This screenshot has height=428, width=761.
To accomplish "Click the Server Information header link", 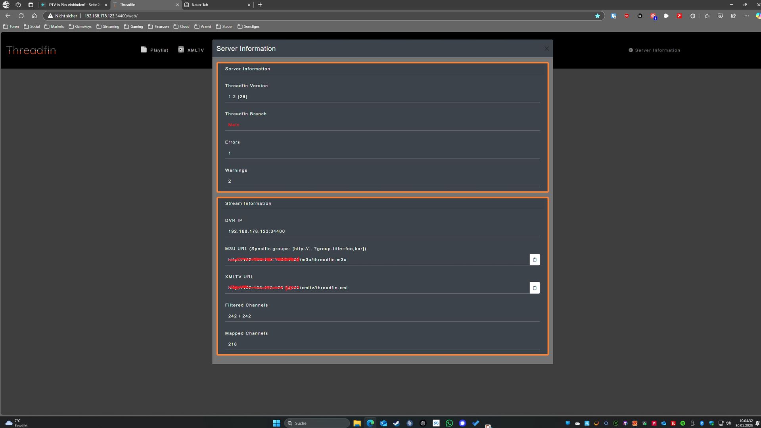I will point(654,50).
